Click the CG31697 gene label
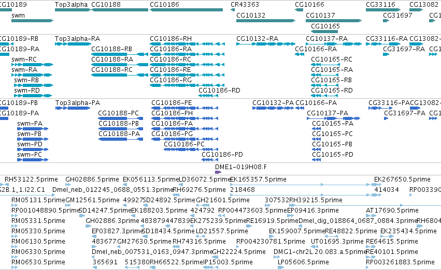The width and height of the screenshot is (441, 270). pos(397,16)
